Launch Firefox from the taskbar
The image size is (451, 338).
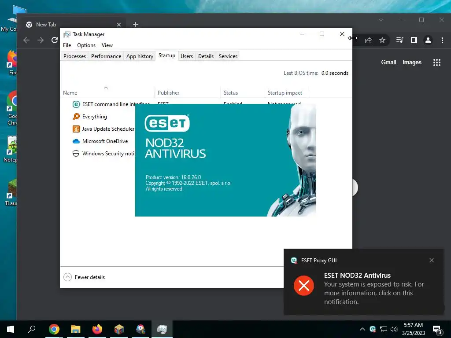click(97, 329)
